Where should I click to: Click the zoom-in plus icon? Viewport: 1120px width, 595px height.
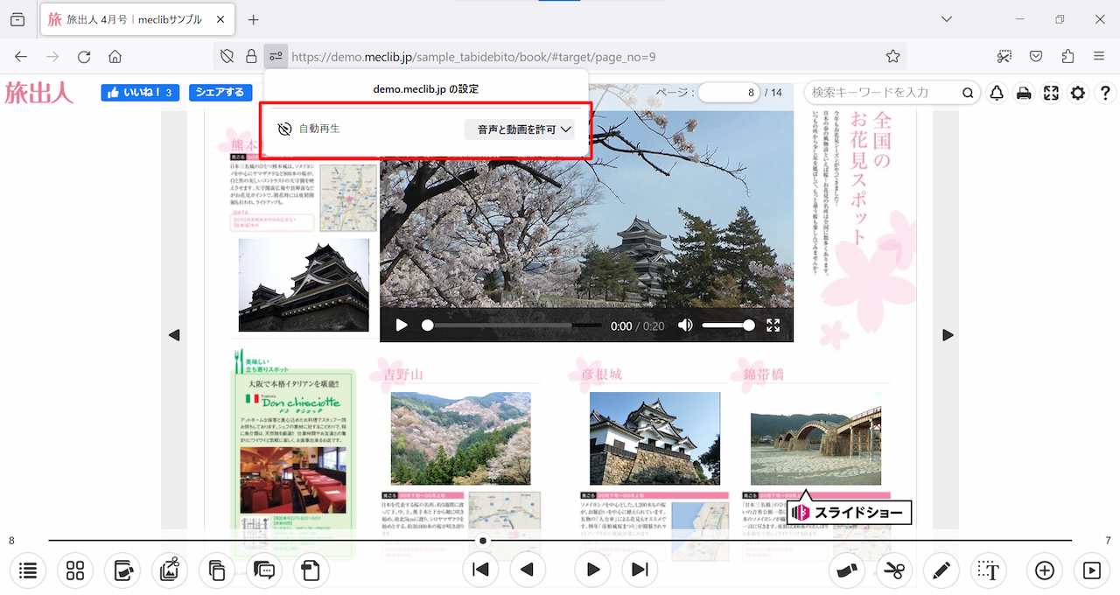pos(1044,570)
